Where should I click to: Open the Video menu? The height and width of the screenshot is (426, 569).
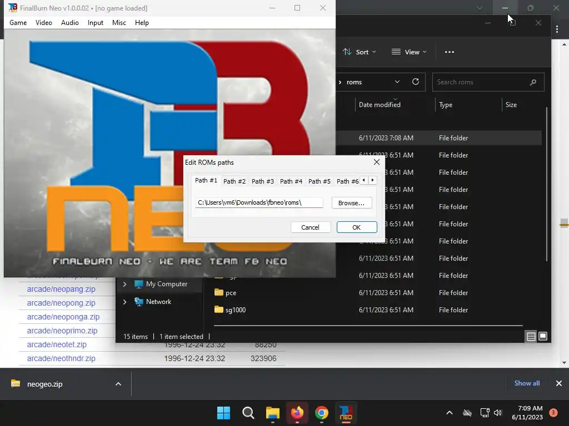[x=43, y=22]
